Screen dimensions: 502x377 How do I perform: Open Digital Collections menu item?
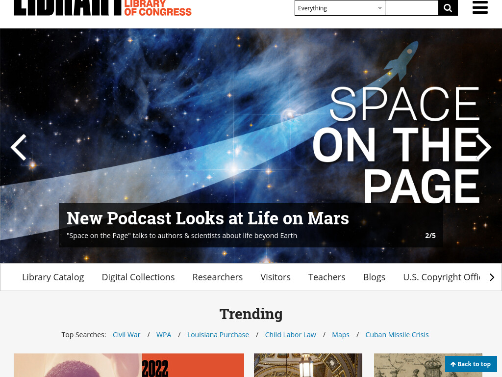click(138, 277)
